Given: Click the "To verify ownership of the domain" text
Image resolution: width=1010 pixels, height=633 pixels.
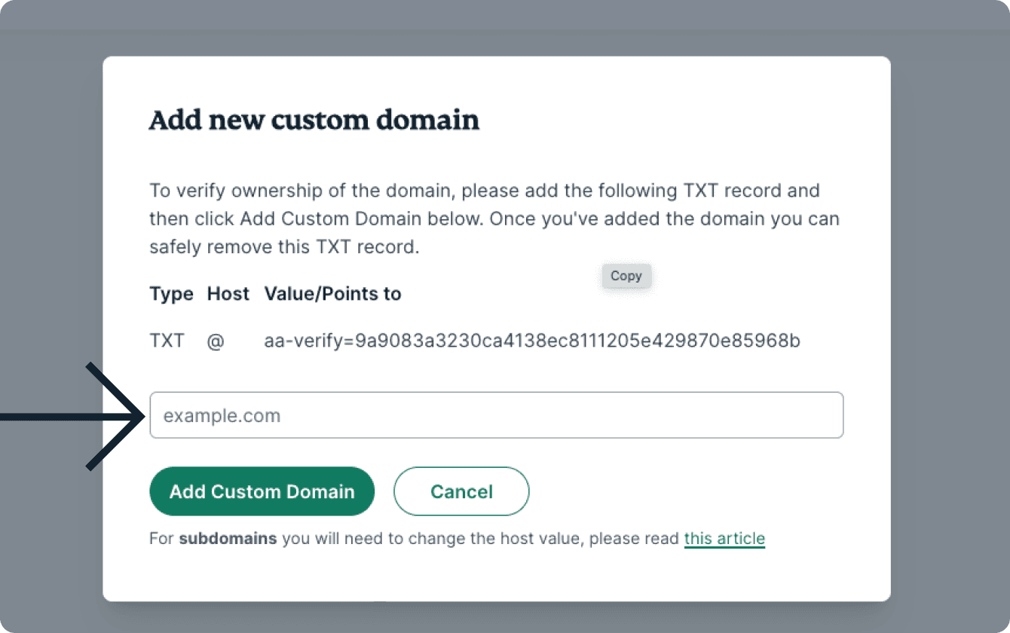Looking at the screenshot, I should pyautogui.click(x=301, y=191).
